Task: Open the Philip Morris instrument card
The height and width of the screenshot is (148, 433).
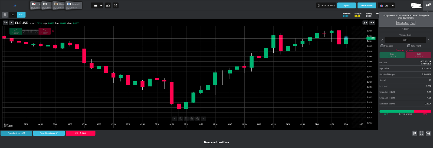Action: 58,5
